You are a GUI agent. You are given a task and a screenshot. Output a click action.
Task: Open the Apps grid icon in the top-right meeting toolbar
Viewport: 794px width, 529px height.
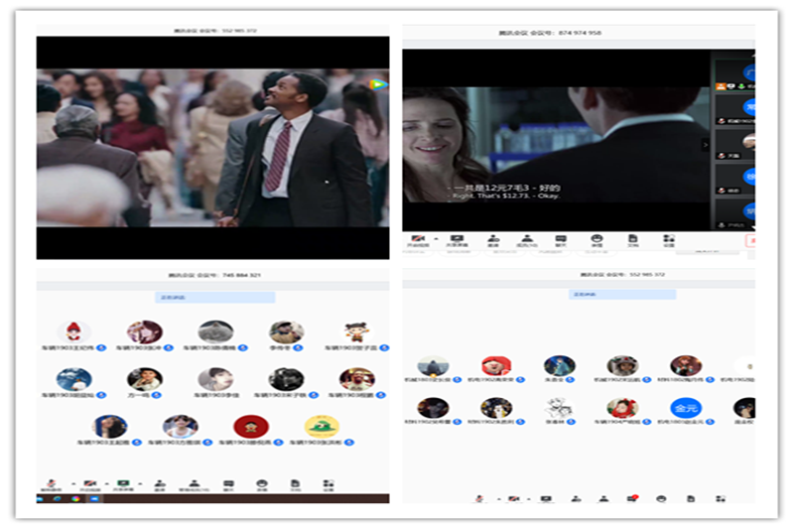point(669,240)
